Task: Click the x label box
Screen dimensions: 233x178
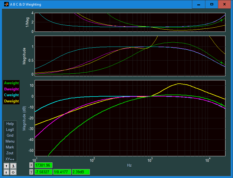Action: [x=31, y=165]
